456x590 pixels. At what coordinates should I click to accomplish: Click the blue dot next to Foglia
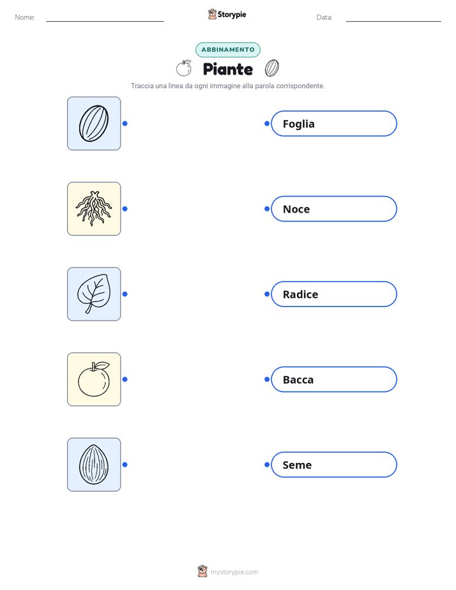[267, 123]
